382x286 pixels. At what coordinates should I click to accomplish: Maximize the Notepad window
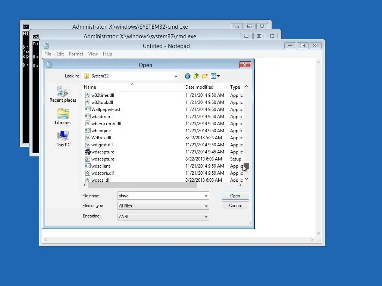[x=303, y=46]
